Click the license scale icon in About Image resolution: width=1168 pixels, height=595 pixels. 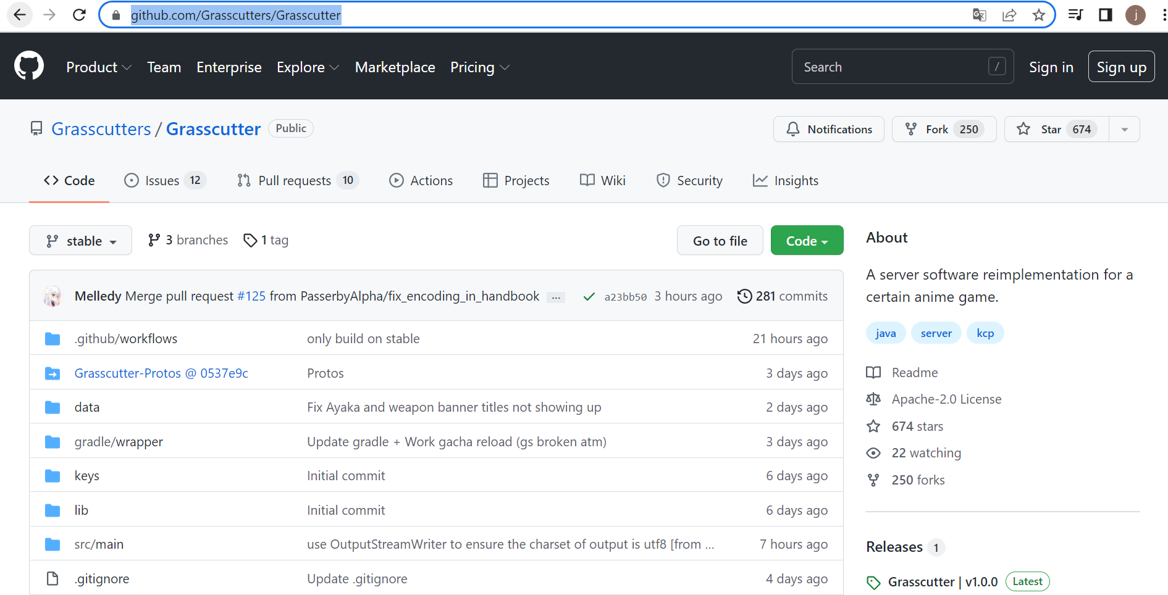(x=873, y=399)
